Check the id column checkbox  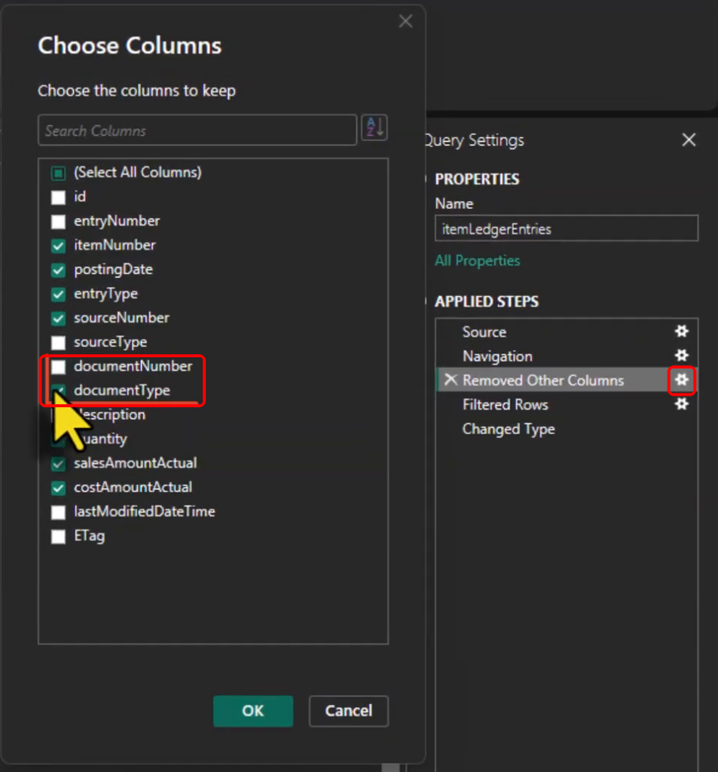tap(58, 197)
